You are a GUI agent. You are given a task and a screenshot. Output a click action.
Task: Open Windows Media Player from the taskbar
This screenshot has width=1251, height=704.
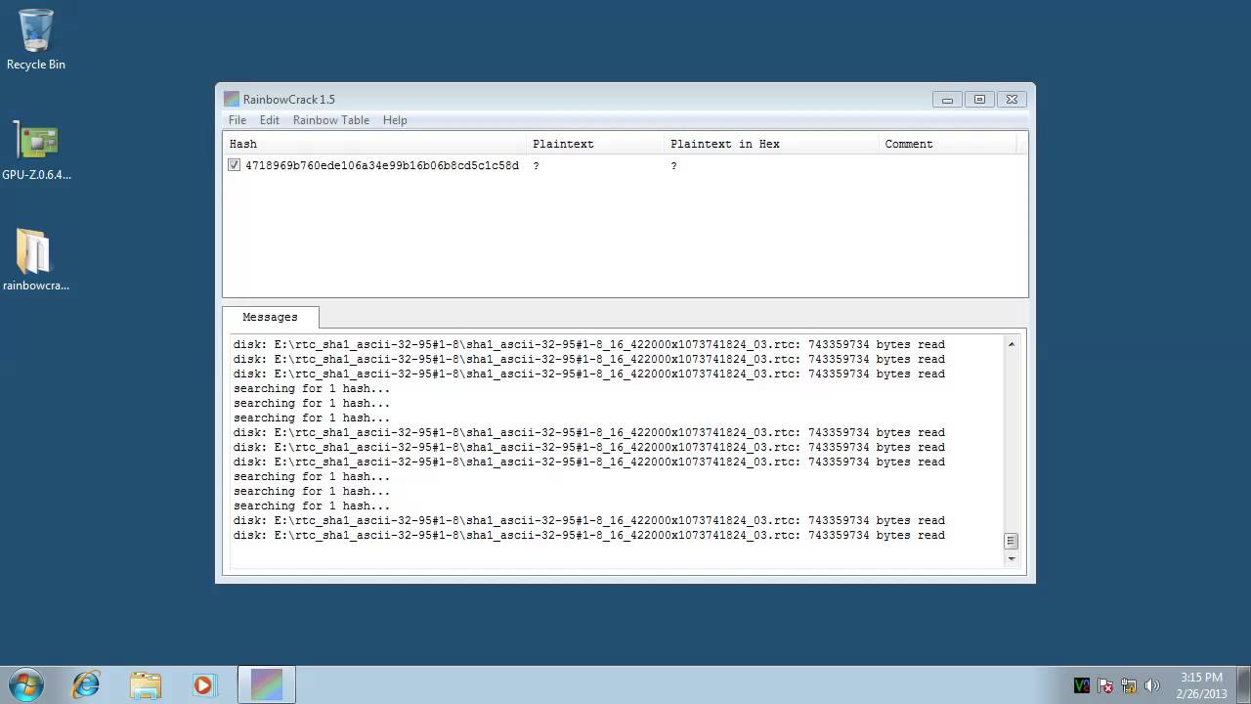click(x=203, y=684)
